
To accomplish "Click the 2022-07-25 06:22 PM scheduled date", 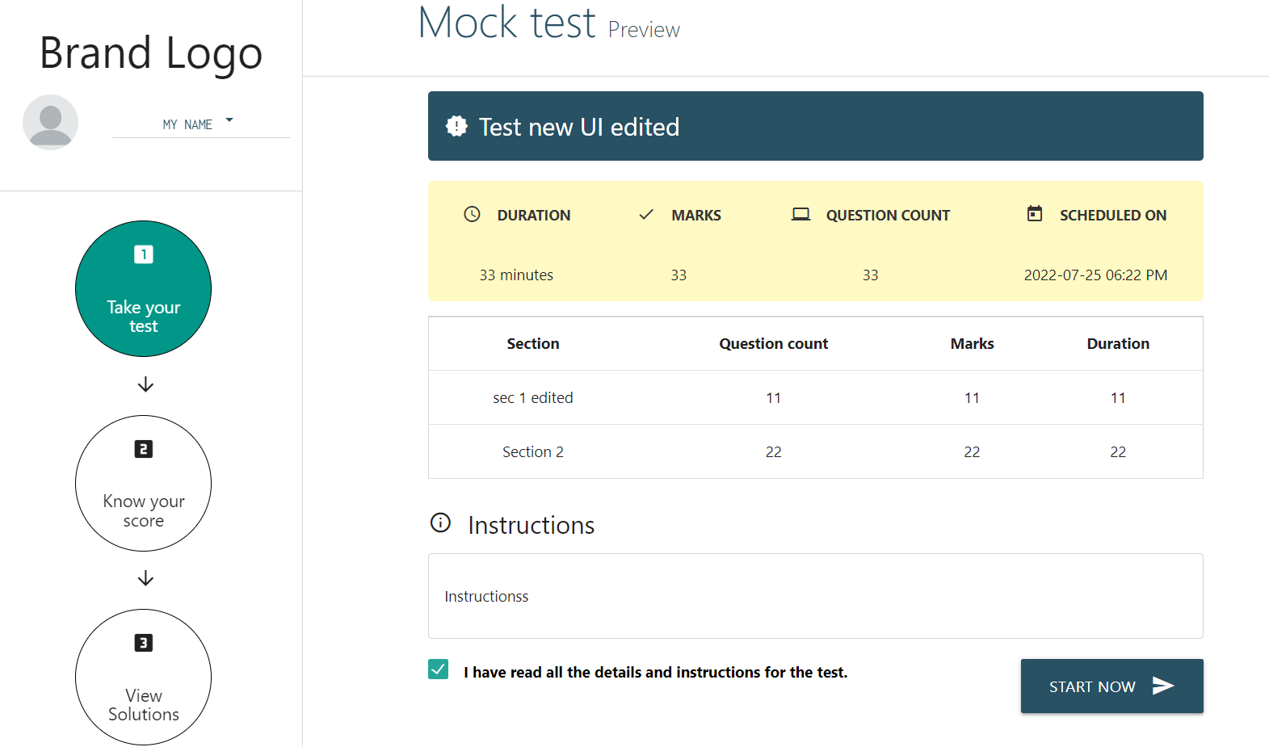I will pos(1095,275).
